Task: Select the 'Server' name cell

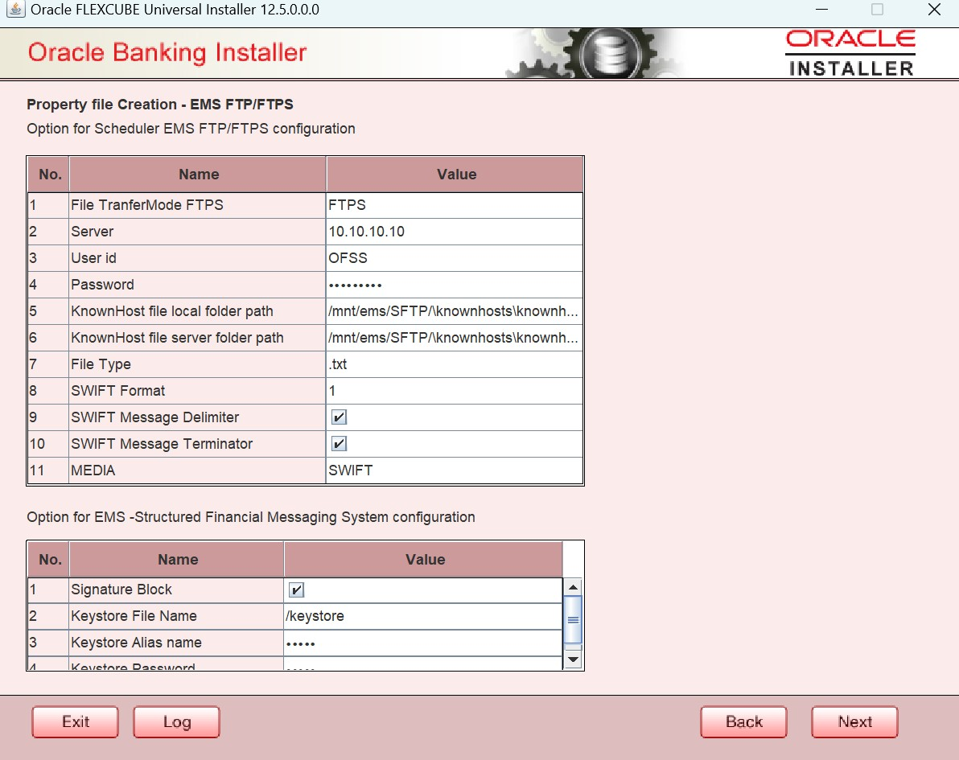Action: tap(197, 232)
